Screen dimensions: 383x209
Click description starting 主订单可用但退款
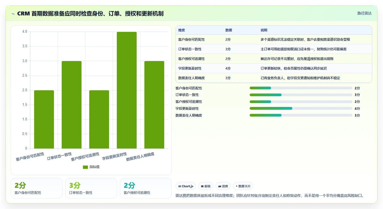304,49
